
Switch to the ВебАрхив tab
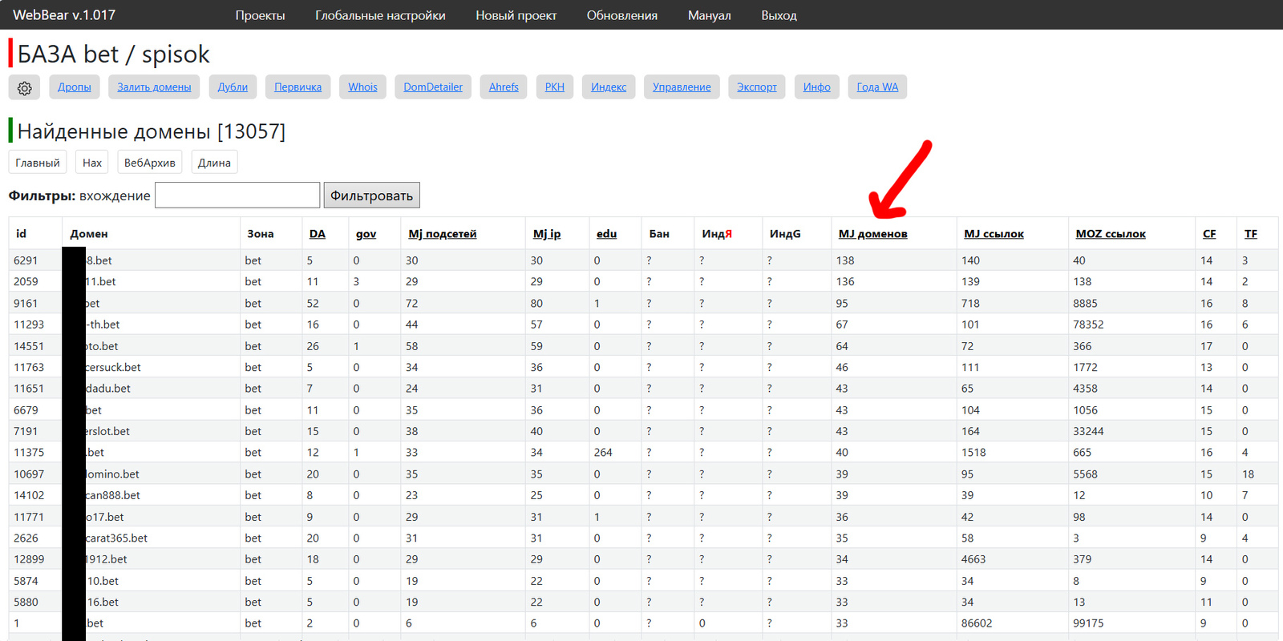coord(149,163)
